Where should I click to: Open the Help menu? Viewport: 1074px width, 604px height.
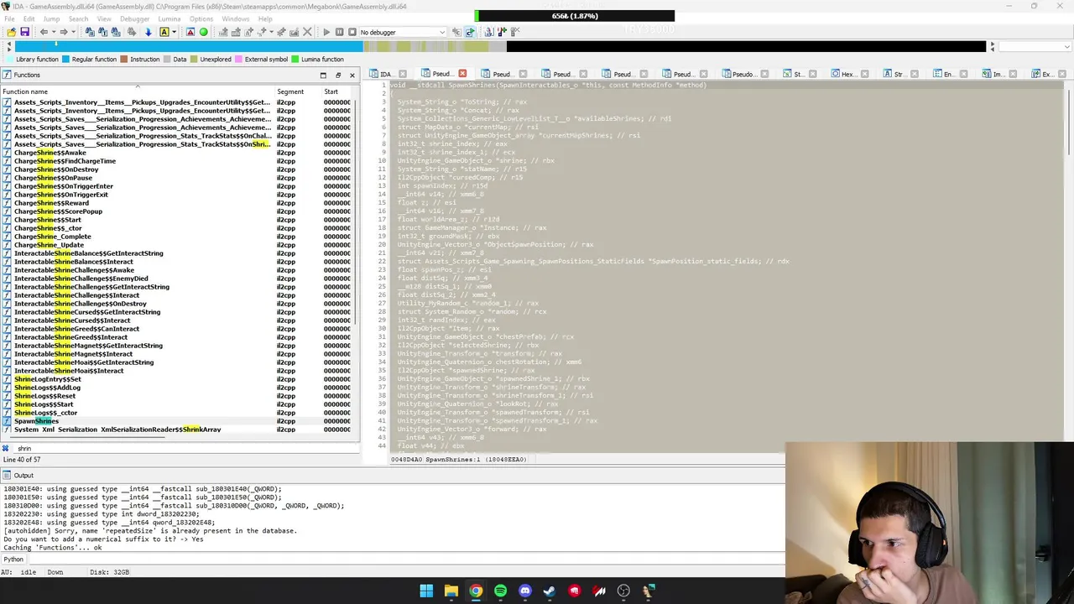265,18
